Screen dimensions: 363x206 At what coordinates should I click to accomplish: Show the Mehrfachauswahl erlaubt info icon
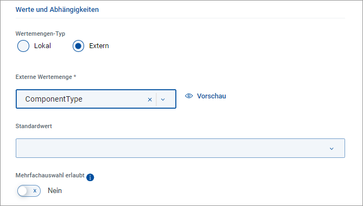click(x=90, y=177)
